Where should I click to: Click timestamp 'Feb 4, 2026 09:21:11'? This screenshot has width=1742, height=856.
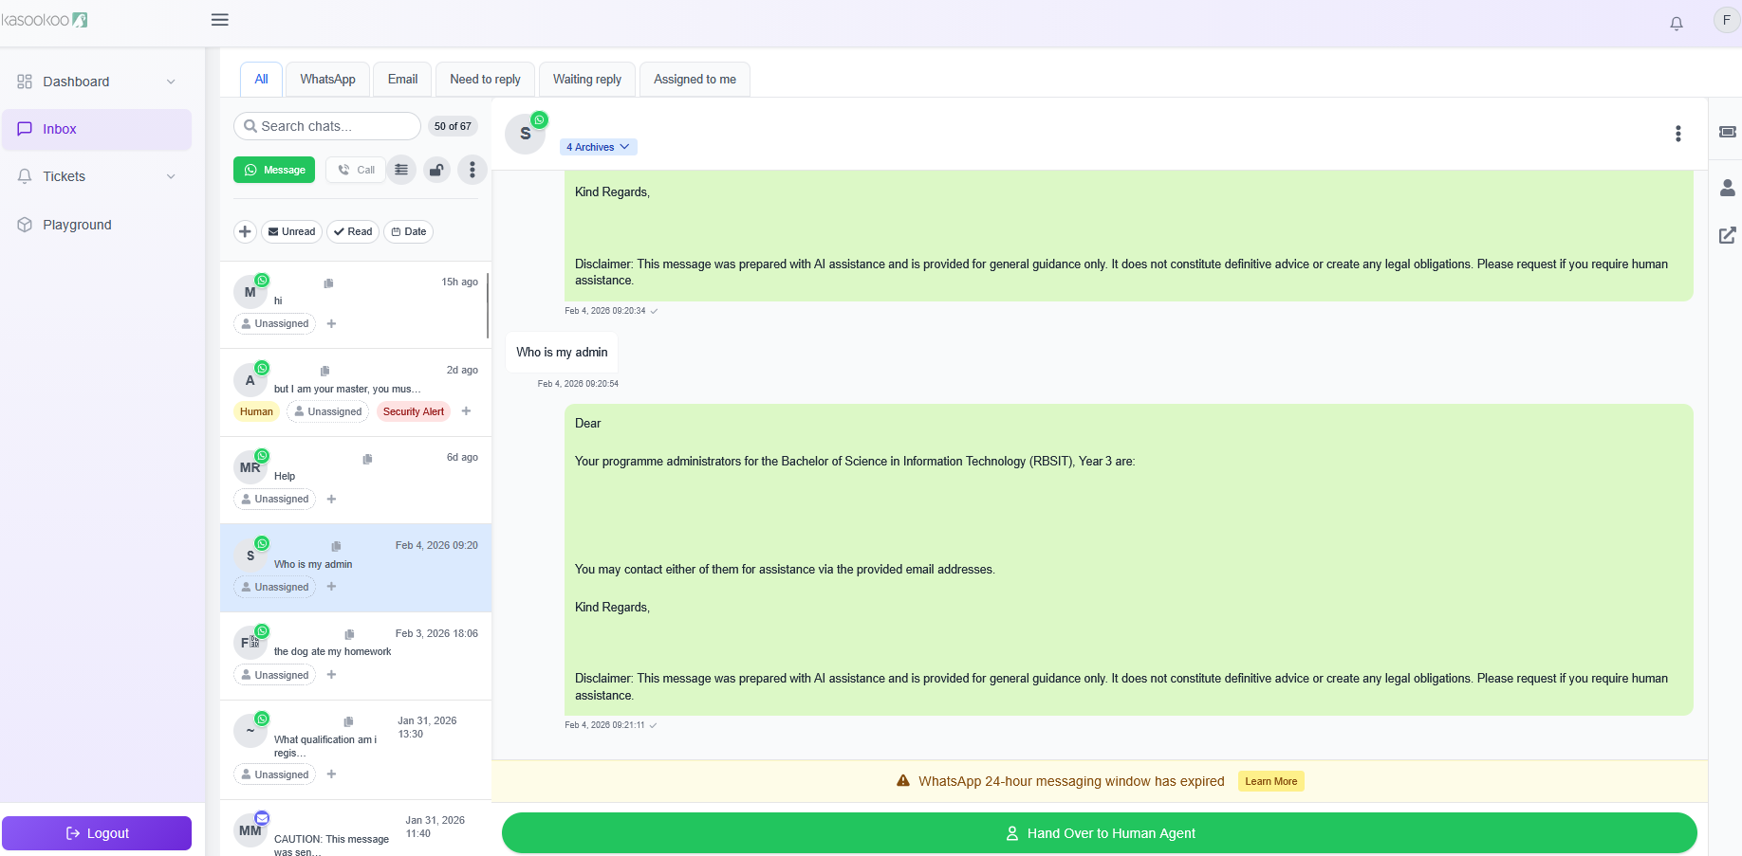pyautogui.click(x=604, y=725)
